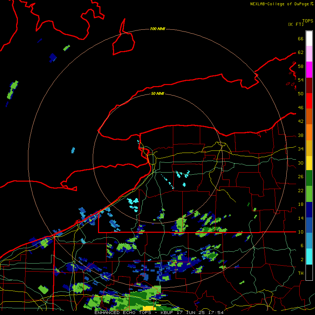Click the 26 value on the legend
315x315 pixels.
coord(301,177)
